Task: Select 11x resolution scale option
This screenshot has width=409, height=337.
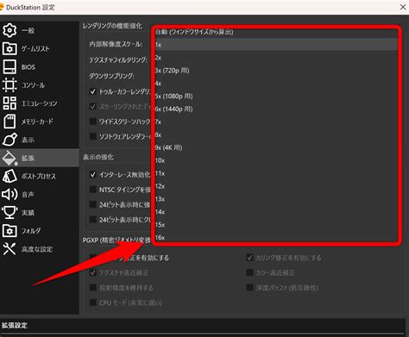Action: (x=276, y=173)
